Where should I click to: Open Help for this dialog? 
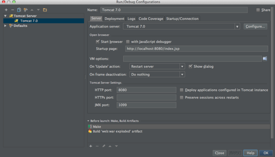[251, 153]
